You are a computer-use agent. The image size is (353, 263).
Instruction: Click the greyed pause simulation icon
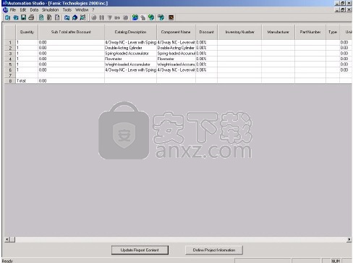click(x=102, y=17)
